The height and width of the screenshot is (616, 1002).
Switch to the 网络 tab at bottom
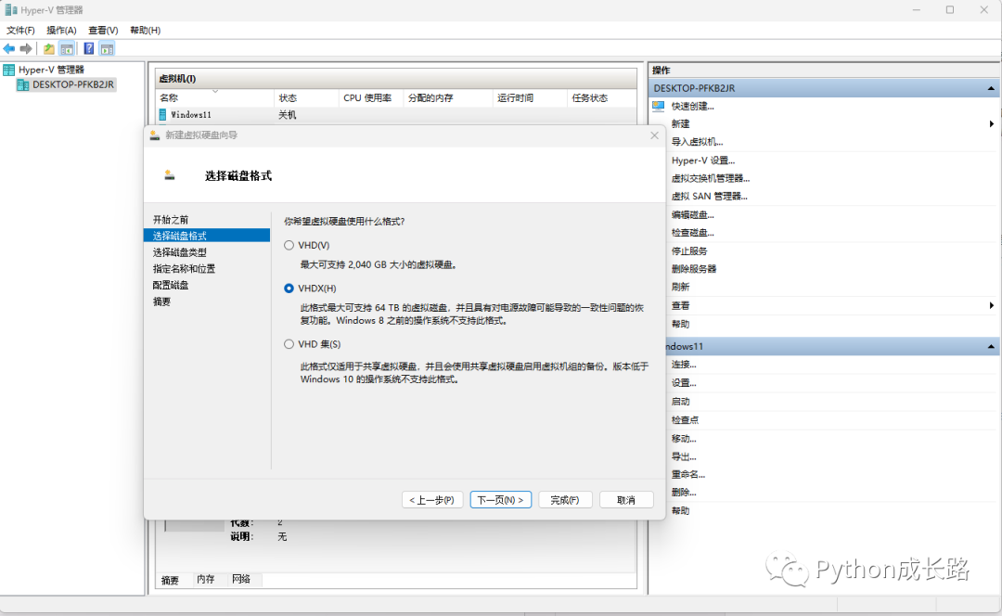241,579
